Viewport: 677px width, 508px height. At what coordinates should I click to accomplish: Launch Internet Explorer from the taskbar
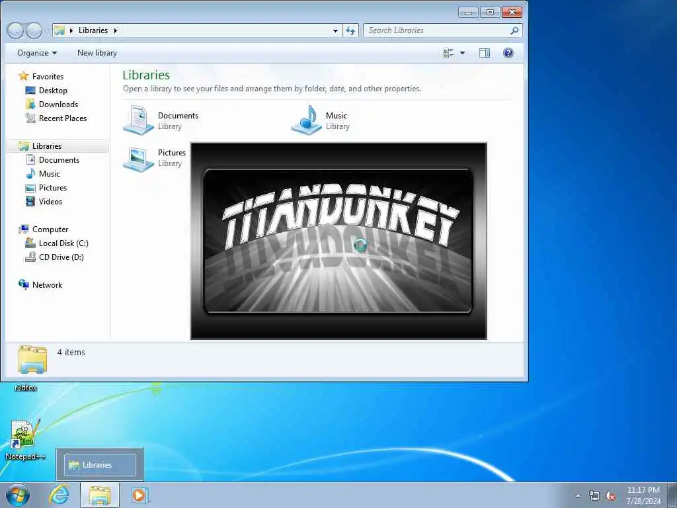coord(59,495)
